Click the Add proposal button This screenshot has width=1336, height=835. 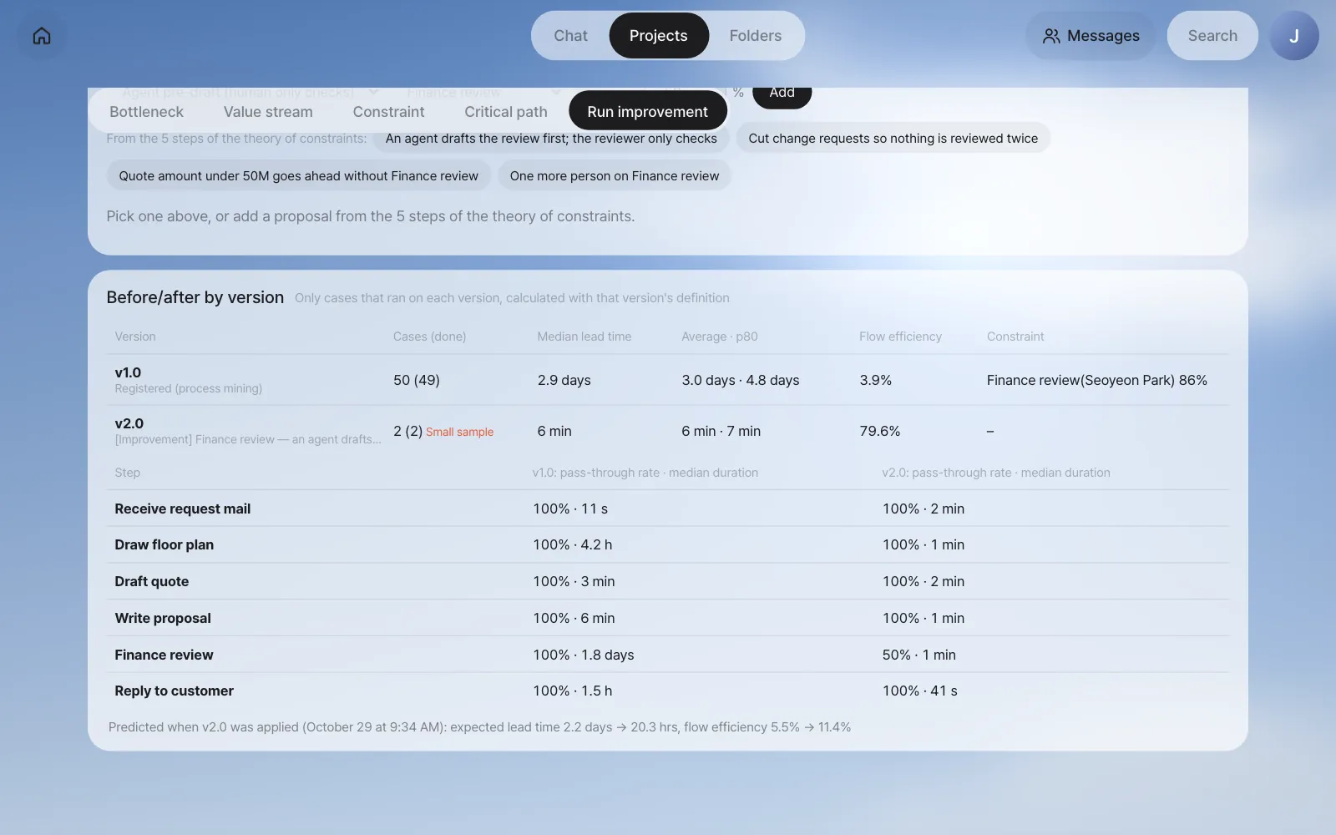pos(782,97)
